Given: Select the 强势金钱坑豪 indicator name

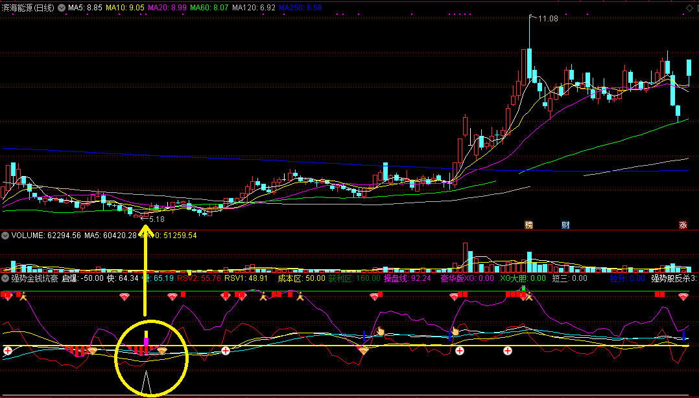Looking at the screenshot, I should click(x=35, y=279).
